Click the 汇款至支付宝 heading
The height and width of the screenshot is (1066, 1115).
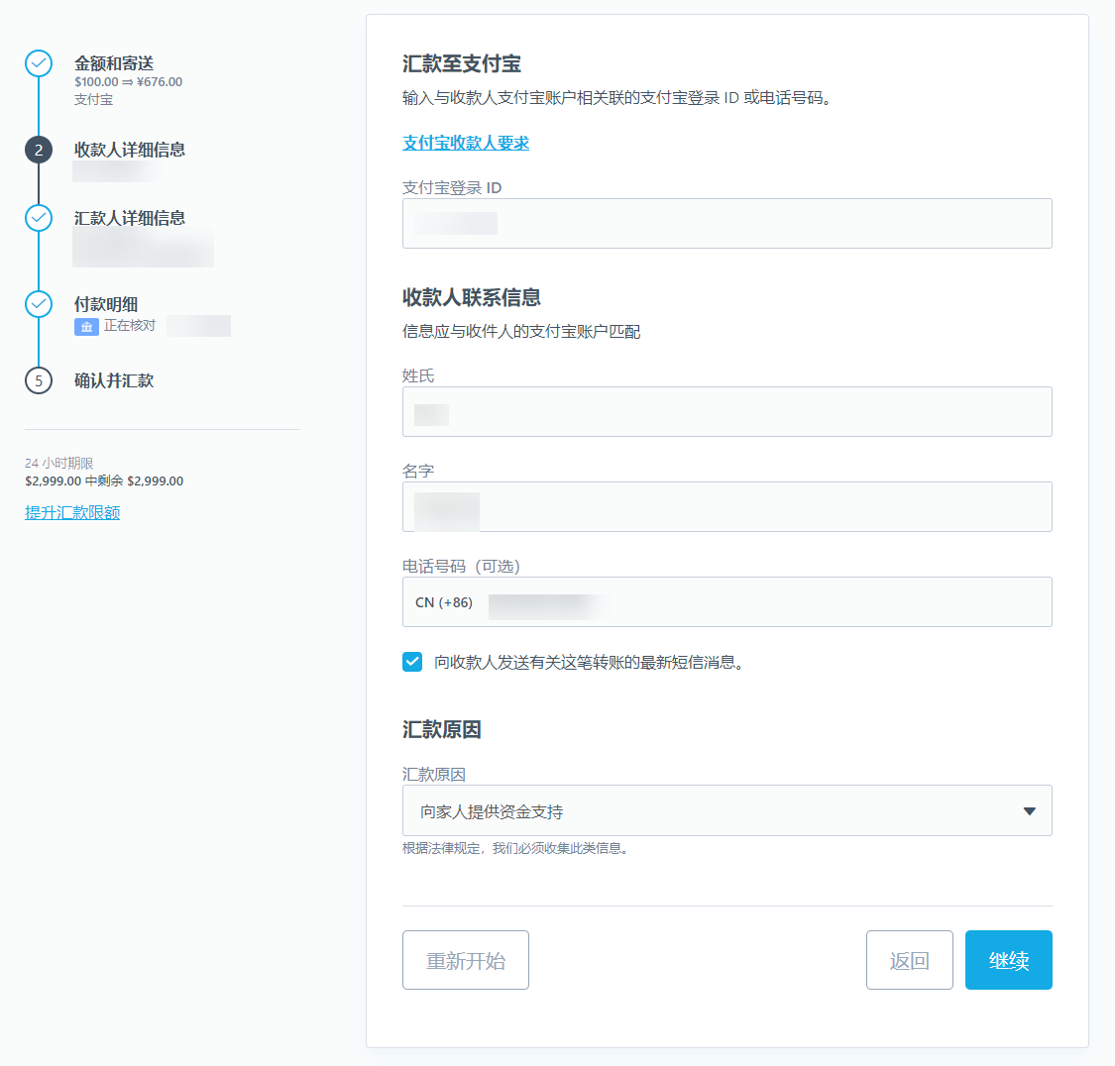tap(462, 64)
